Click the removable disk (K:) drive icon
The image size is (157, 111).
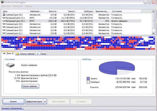4,30
